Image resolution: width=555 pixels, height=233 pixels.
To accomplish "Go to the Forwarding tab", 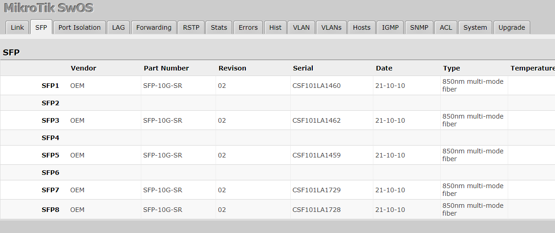I will pos(154,27).
